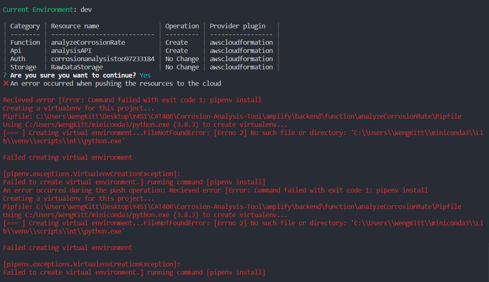Click the "Auth" category cell
Viewport: 489px width, 282px height.
coord(18,59)
